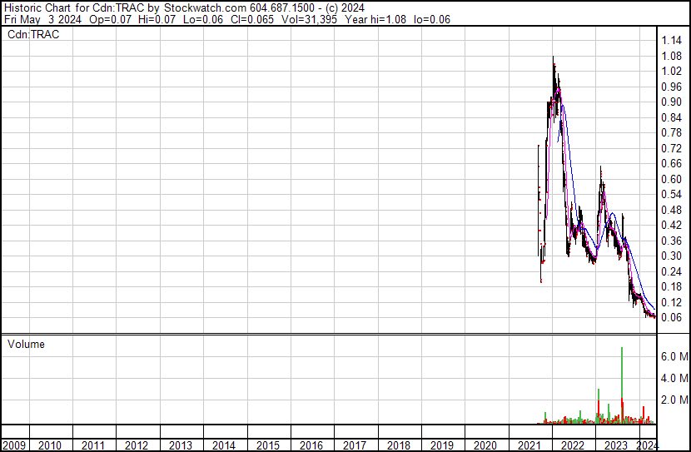Click the 0.42 price axis value
Image resolution: width=691 pixels, height=452 pixels.
(672, 225)
